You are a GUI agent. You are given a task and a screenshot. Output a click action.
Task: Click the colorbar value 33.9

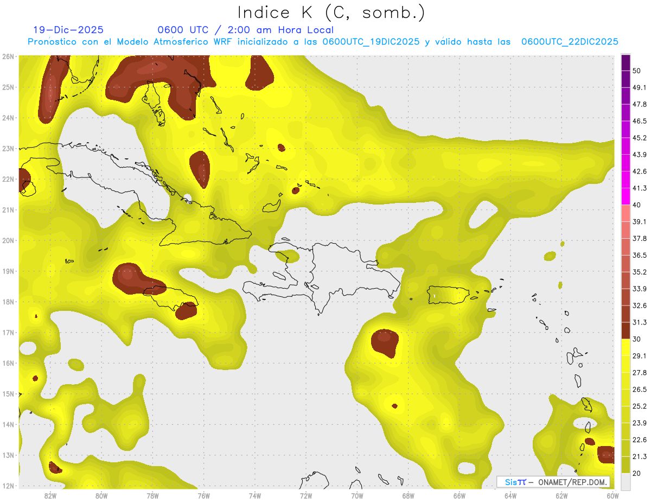[x=640, y=289]
